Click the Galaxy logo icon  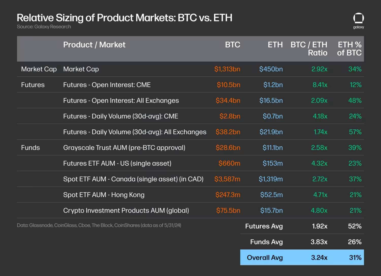[x=358, y=19]
